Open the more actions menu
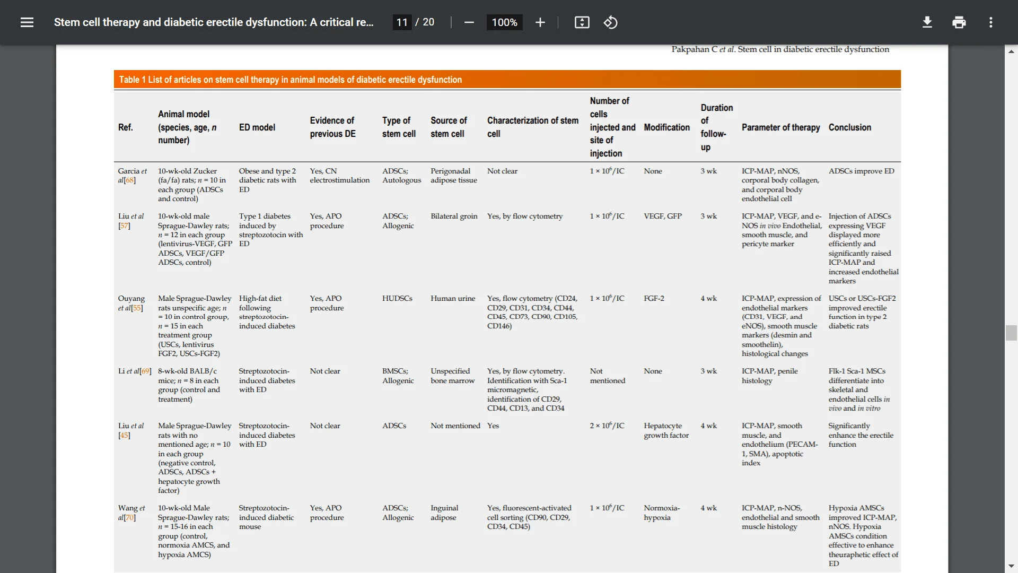This screenshot has width=1018, height=573. (x=990, y=22)
